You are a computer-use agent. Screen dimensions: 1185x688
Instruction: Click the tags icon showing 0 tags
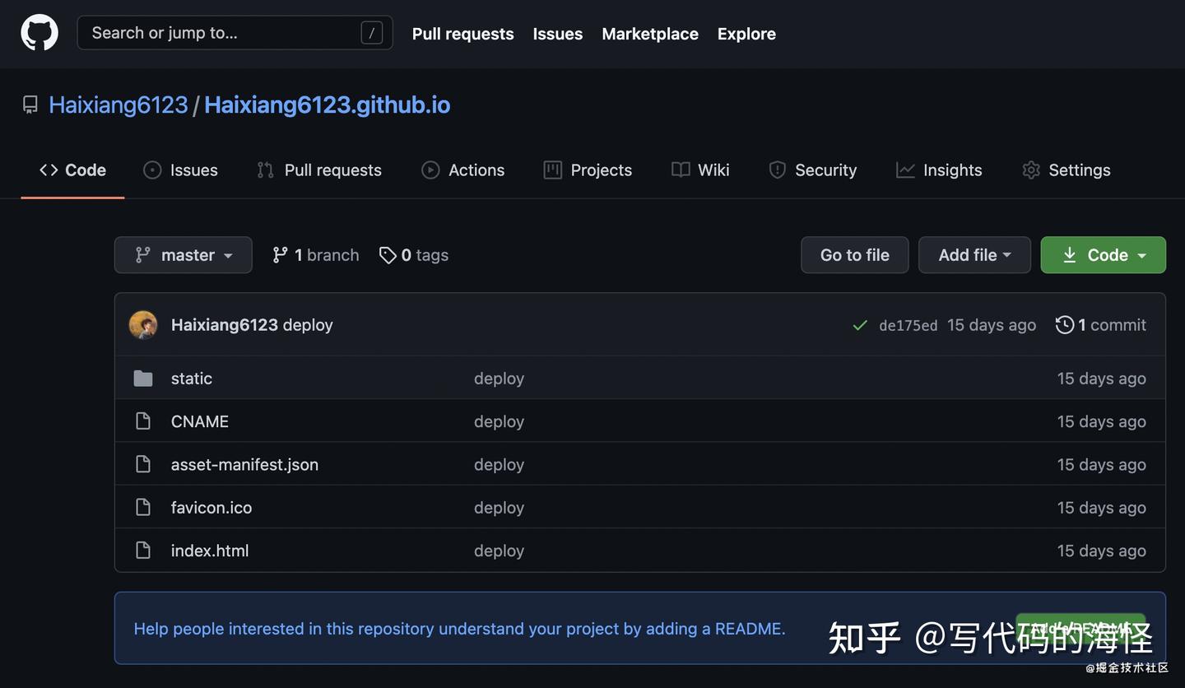pyautogui.click(x=388, y=255)
